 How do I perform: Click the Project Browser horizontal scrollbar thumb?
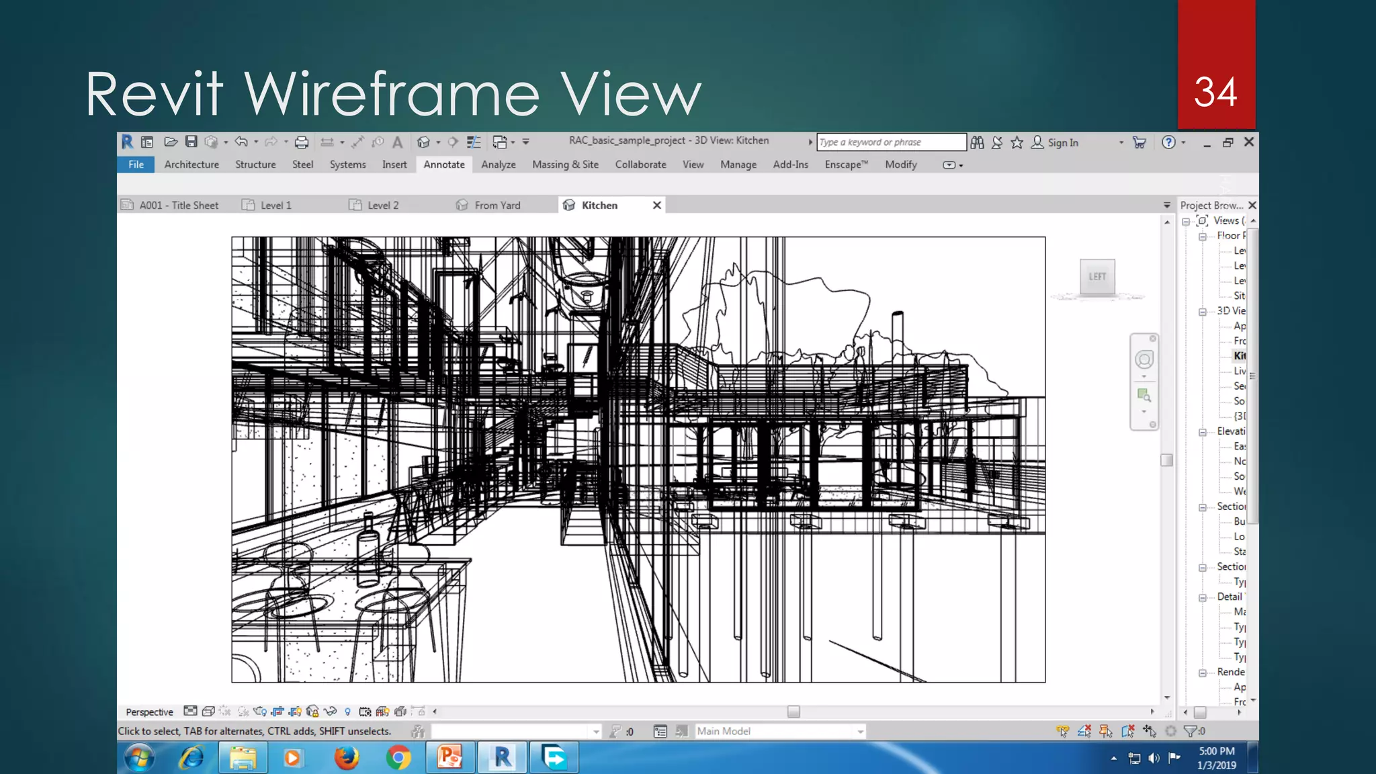coord(1200,712)
